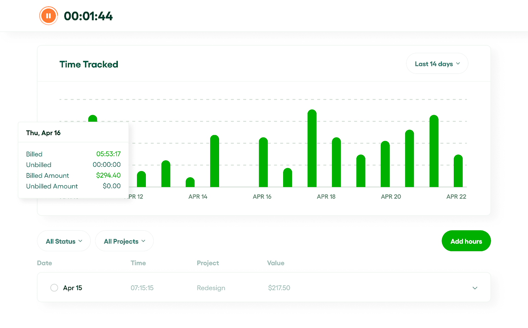Screen dimensions: 528x328
Task: Click the orange timer control icon
Action: [x=49, y=15]
